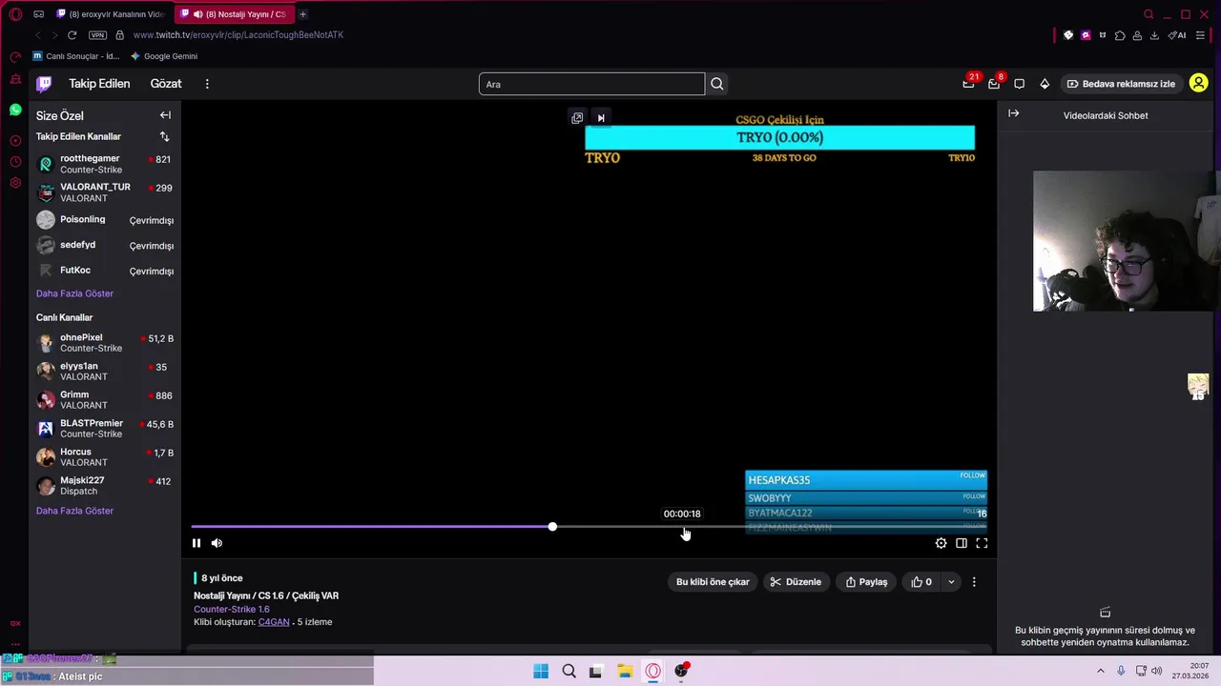Open Opera easy setup sliders icon
The width and height of the screenshot is (1221, 686).
(x=1200, y=35)
